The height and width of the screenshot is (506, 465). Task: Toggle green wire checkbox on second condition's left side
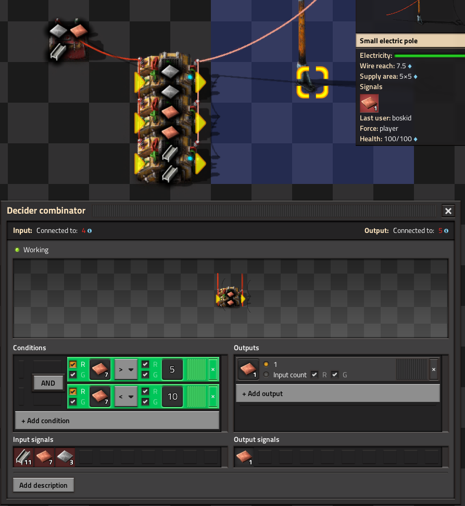point(73,402)
